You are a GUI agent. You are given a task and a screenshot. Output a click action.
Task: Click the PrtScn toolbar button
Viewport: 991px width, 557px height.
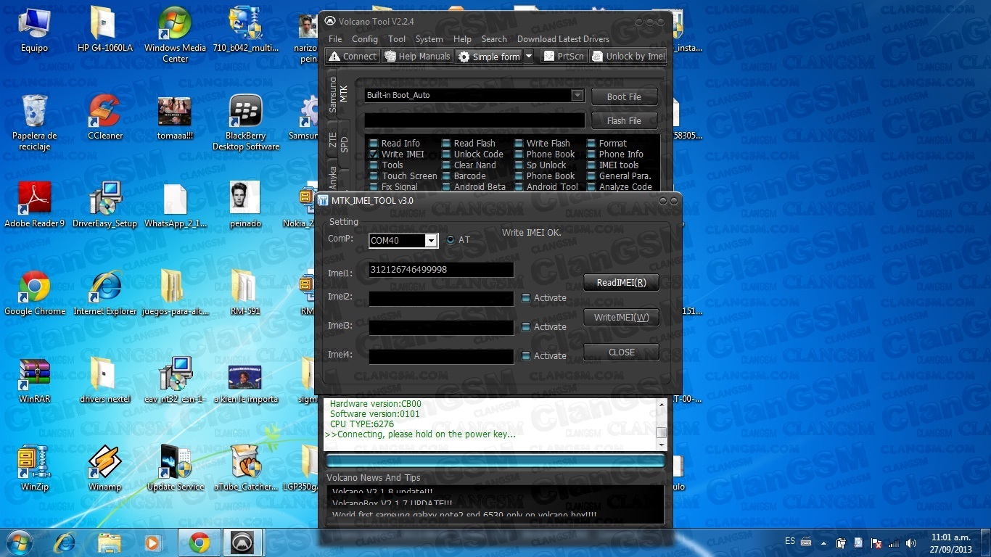(x=564, y=57)
